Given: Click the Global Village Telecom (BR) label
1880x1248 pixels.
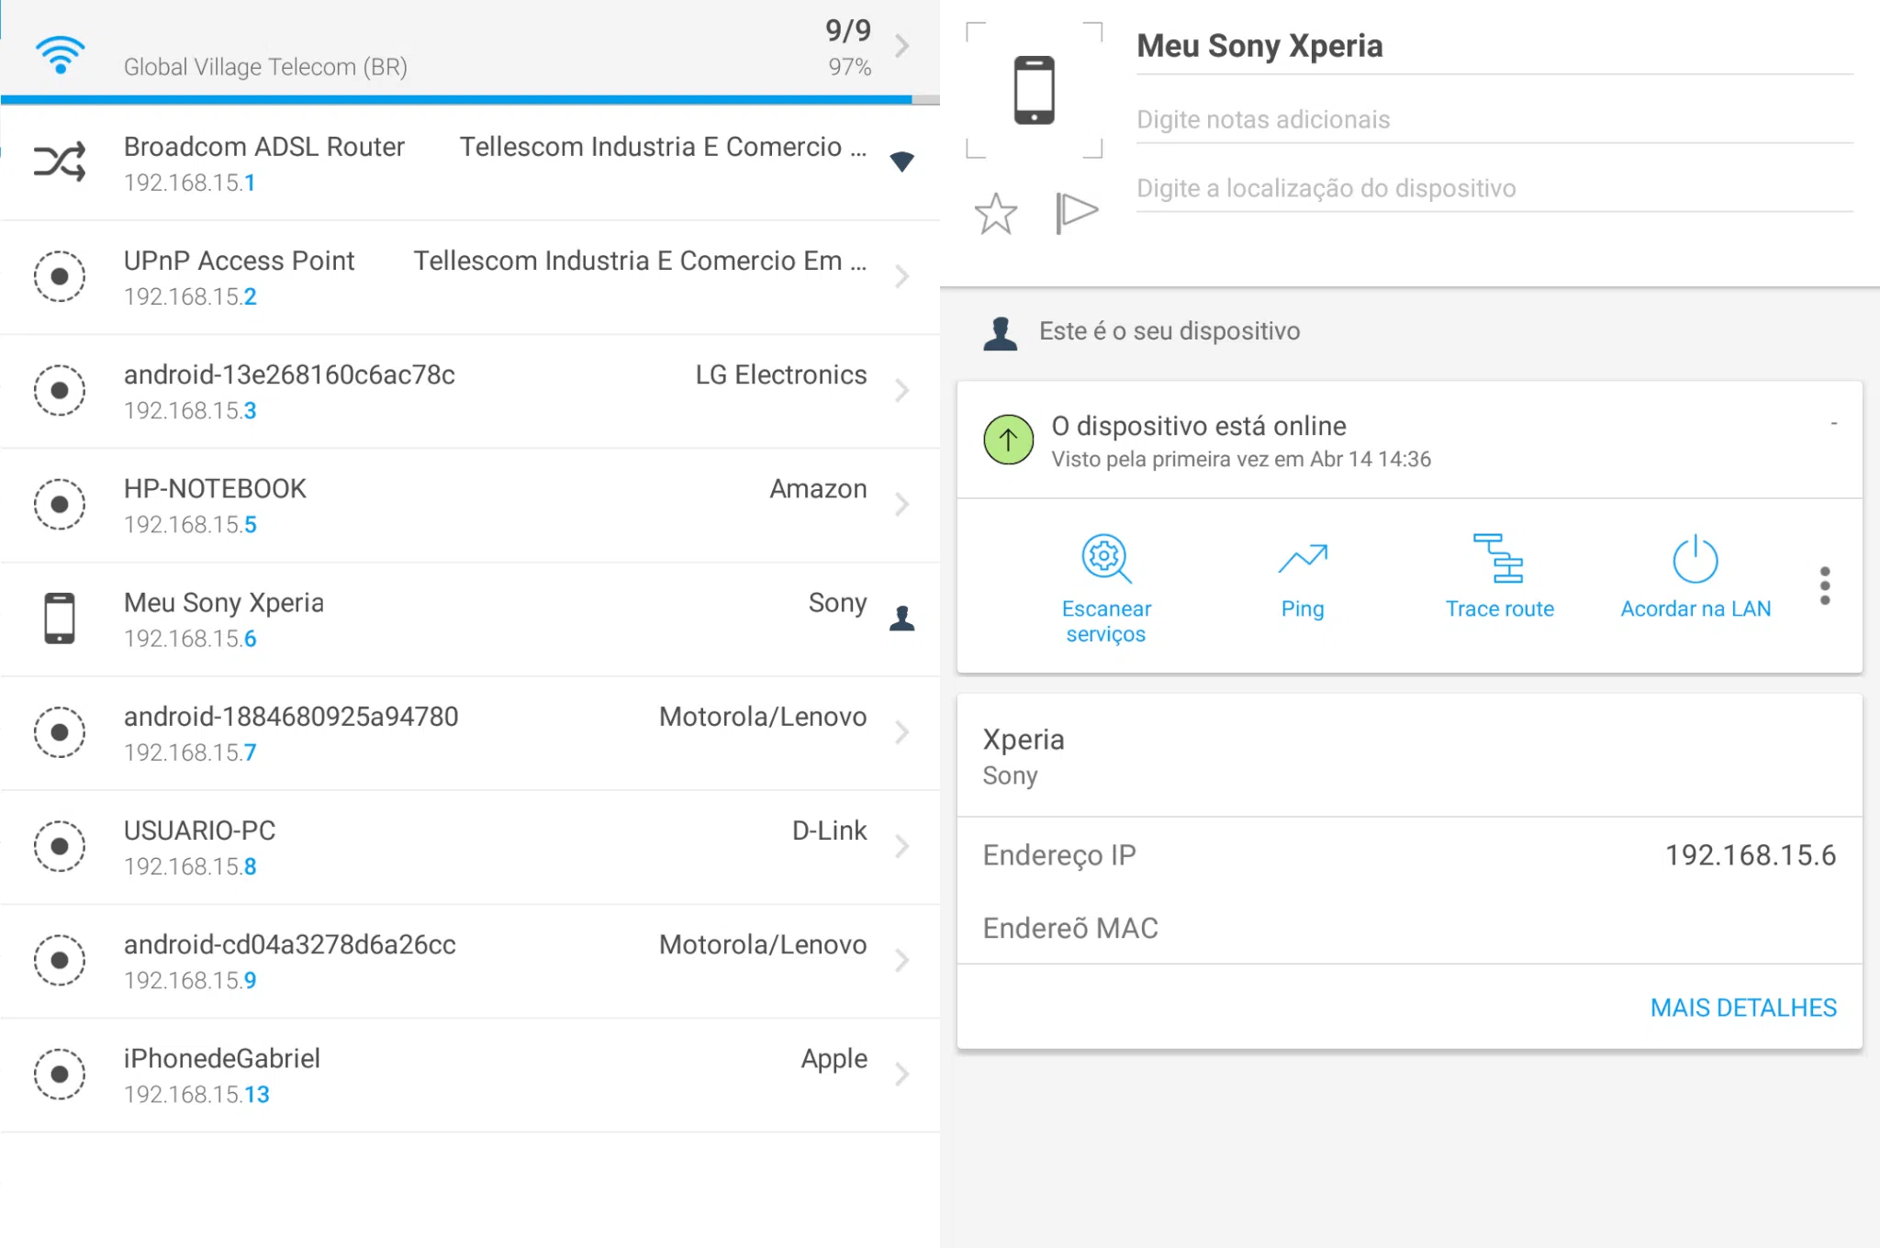Looking at the screenshot, I should 265,67.
